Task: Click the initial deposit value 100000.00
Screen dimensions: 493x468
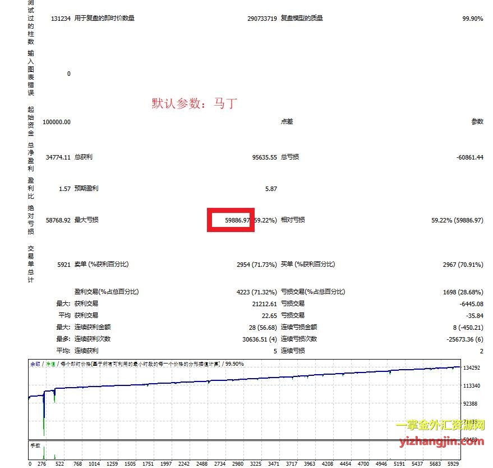Action: pos(56,122)
